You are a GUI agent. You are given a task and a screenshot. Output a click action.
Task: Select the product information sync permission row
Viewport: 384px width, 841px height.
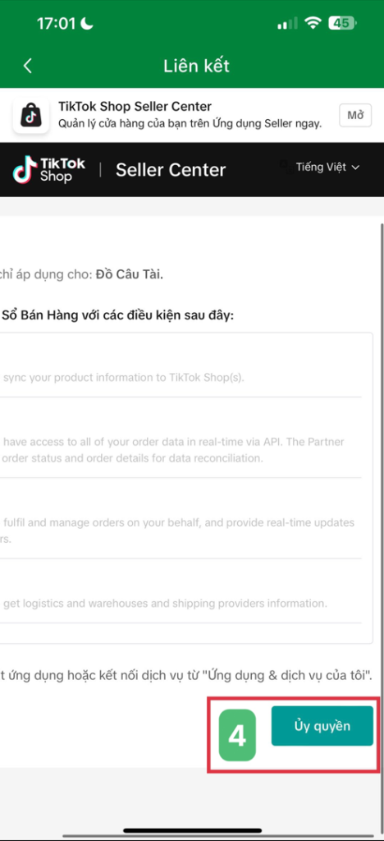pos(181,365)
